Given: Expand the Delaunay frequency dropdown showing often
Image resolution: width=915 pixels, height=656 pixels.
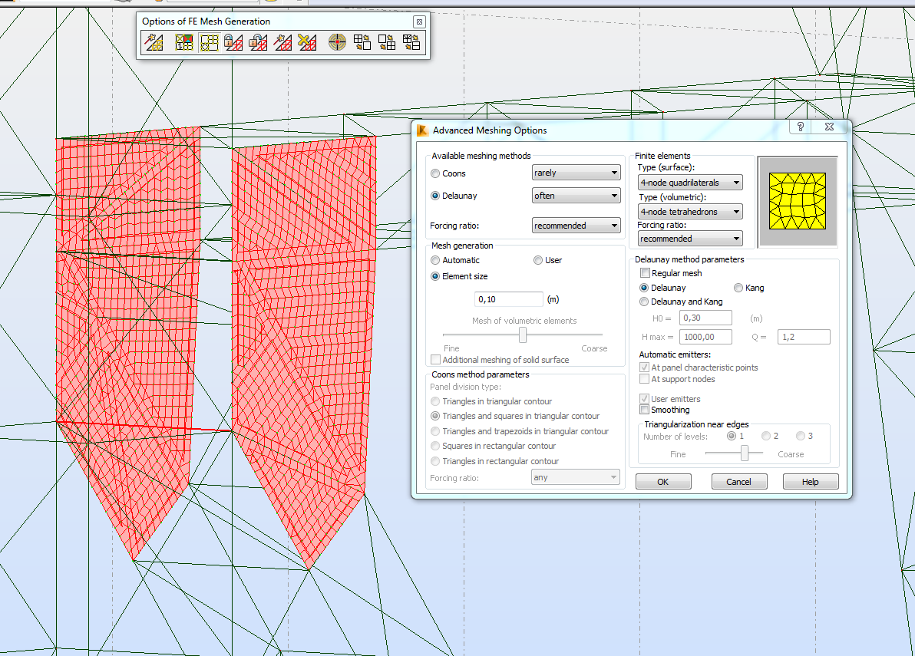Looking at the screenshot, I should [x=576, y=196].
